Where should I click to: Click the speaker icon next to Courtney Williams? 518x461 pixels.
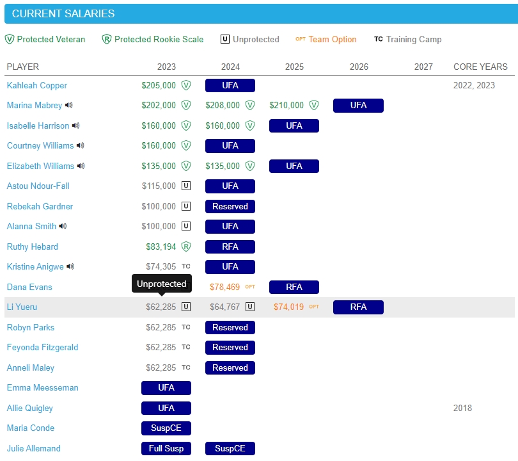[x=81, y=146]
